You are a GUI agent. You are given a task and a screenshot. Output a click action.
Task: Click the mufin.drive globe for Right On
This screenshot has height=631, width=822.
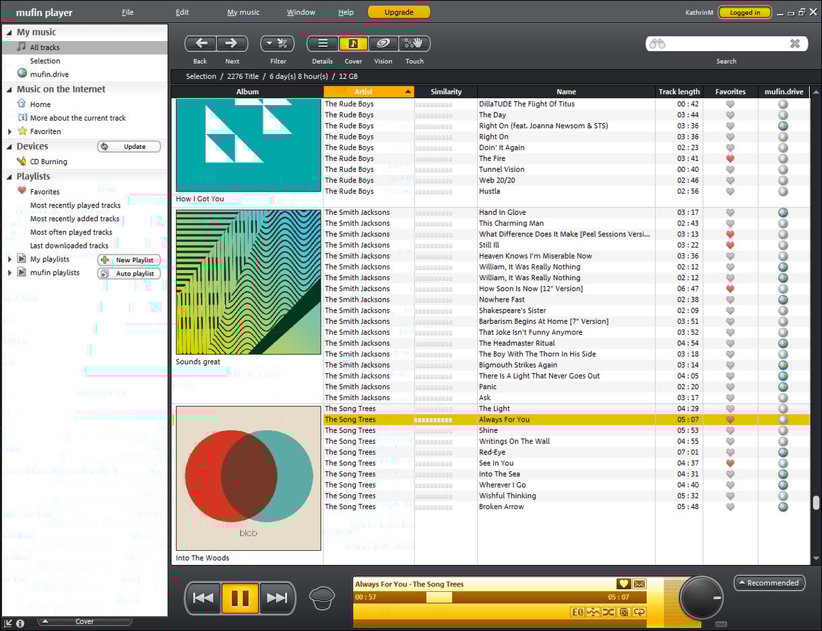pos(783,137)
